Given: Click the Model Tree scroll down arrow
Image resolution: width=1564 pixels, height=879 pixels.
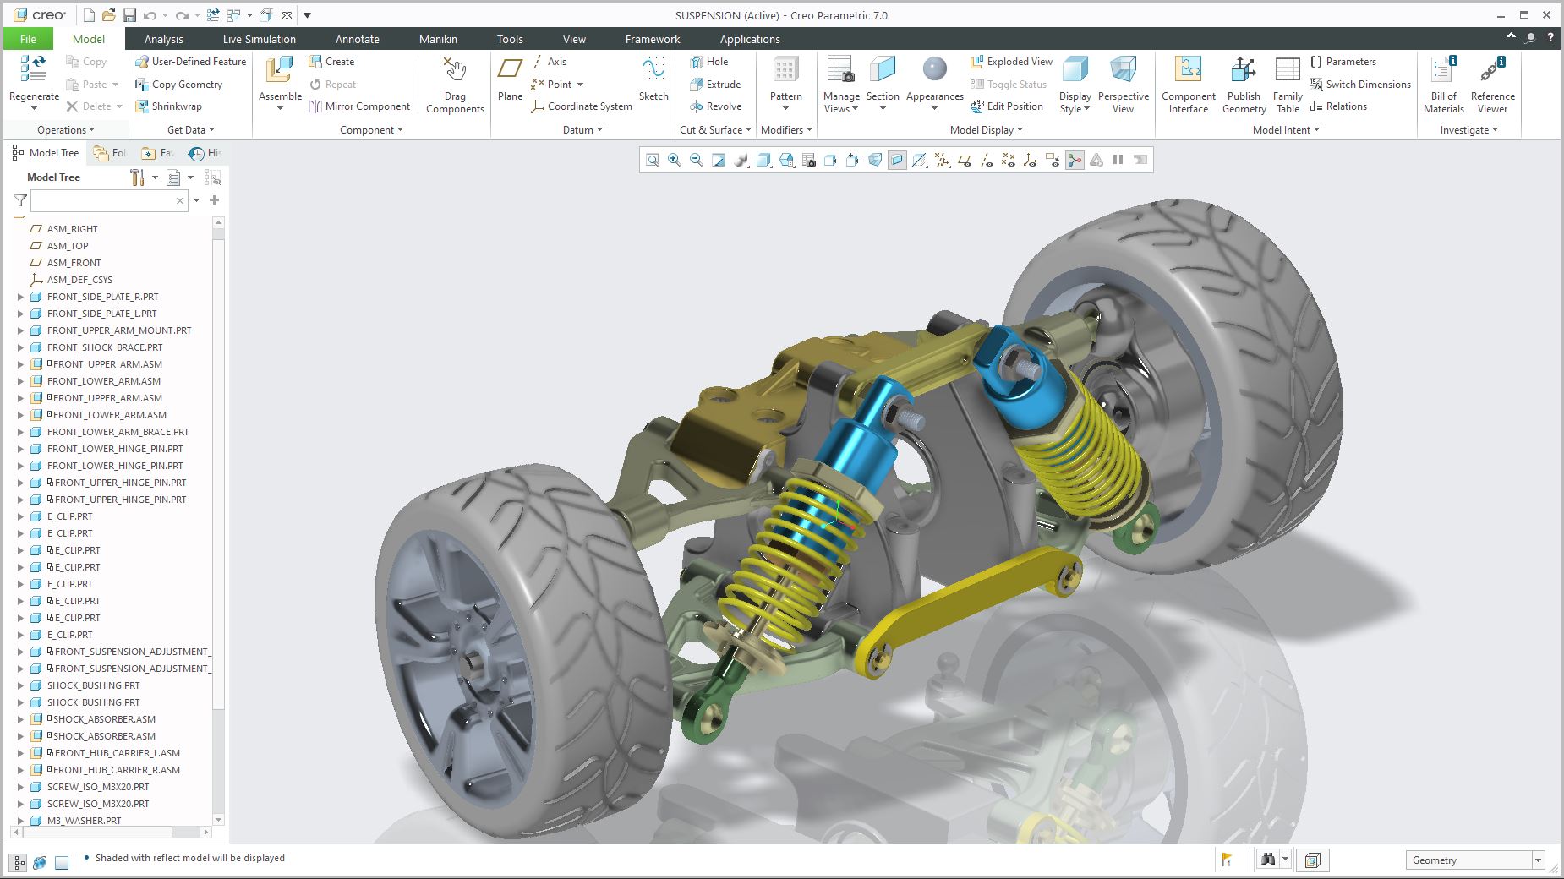Looking at the screenshot, I should point(218,820).
